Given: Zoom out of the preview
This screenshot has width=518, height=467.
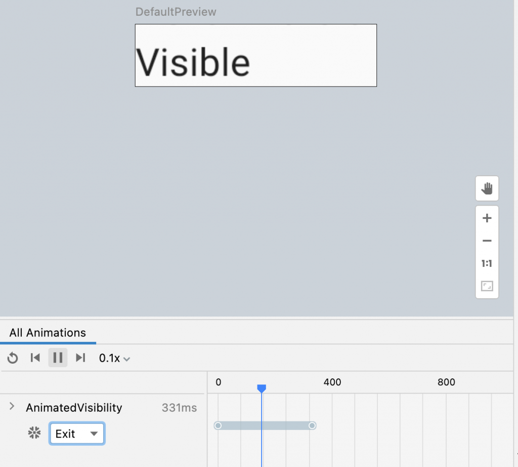Looking at the screenshot, I should (x=487, y=241).
